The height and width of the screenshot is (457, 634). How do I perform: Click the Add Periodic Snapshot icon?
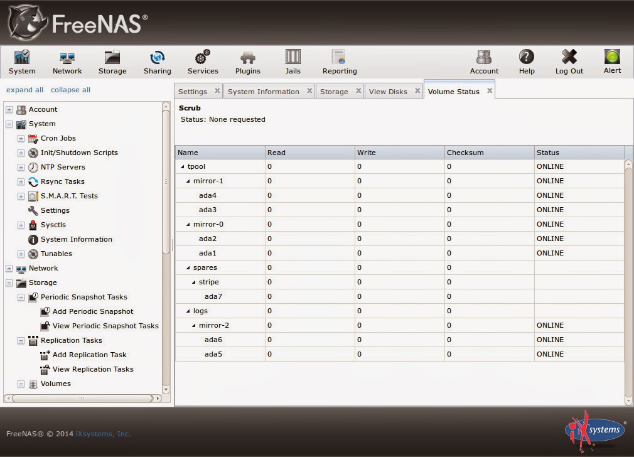[45, 312]
